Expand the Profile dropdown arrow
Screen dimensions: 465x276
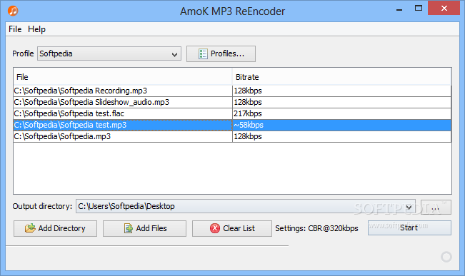[174, 54]
